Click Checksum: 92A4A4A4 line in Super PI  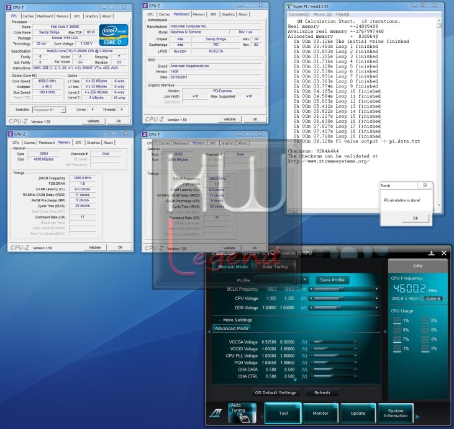(x=313, y=151)
